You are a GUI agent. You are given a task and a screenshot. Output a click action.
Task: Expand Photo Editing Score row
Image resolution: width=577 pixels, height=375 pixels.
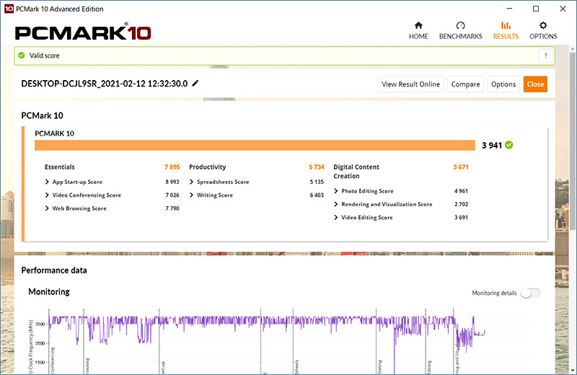tap(336, 191)
